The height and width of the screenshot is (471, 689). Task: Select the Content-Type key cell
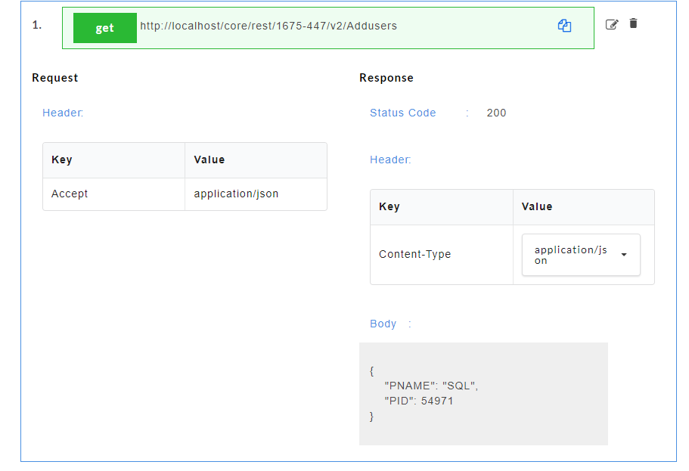tap(414, 254)
